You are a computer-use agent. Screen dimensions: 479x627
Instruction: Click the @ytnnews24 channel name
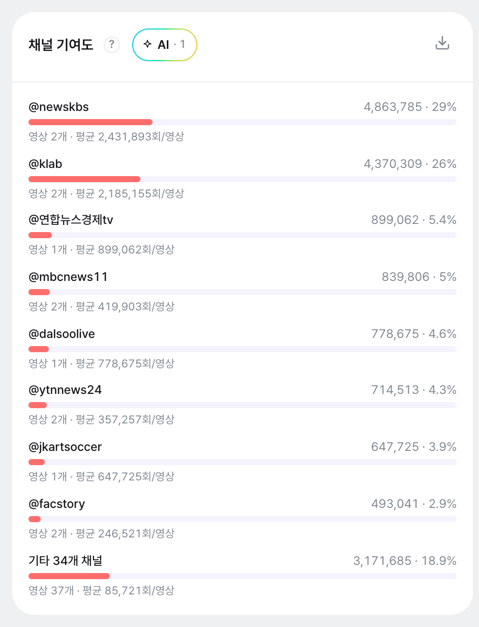(x=65, y=390)
